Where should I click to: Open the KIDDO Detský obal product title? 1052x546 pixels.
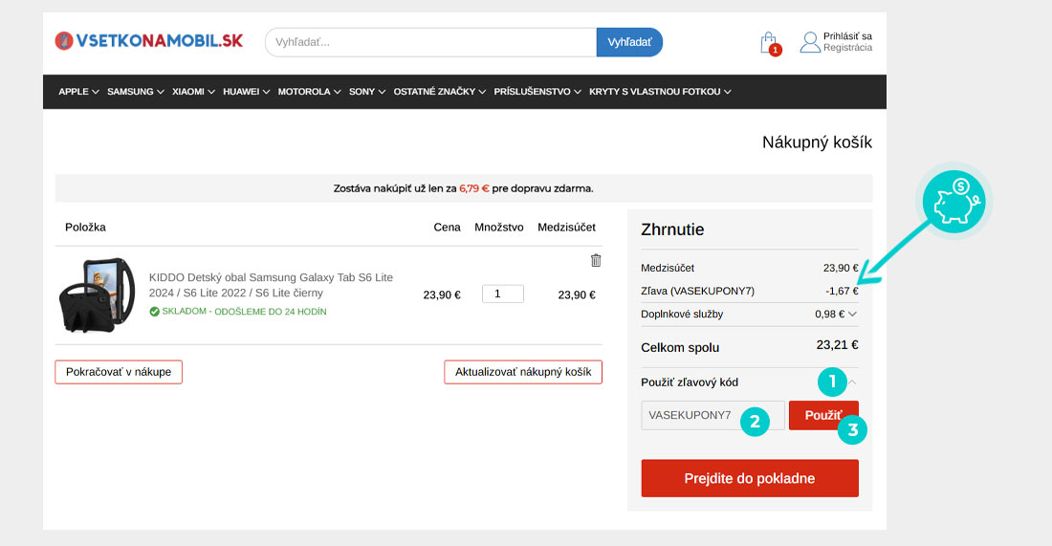click(x=271, y=285)
